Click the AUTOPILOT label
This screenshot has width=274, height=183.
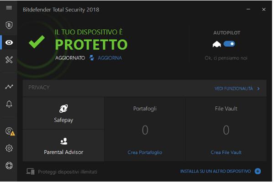point(227,33)
